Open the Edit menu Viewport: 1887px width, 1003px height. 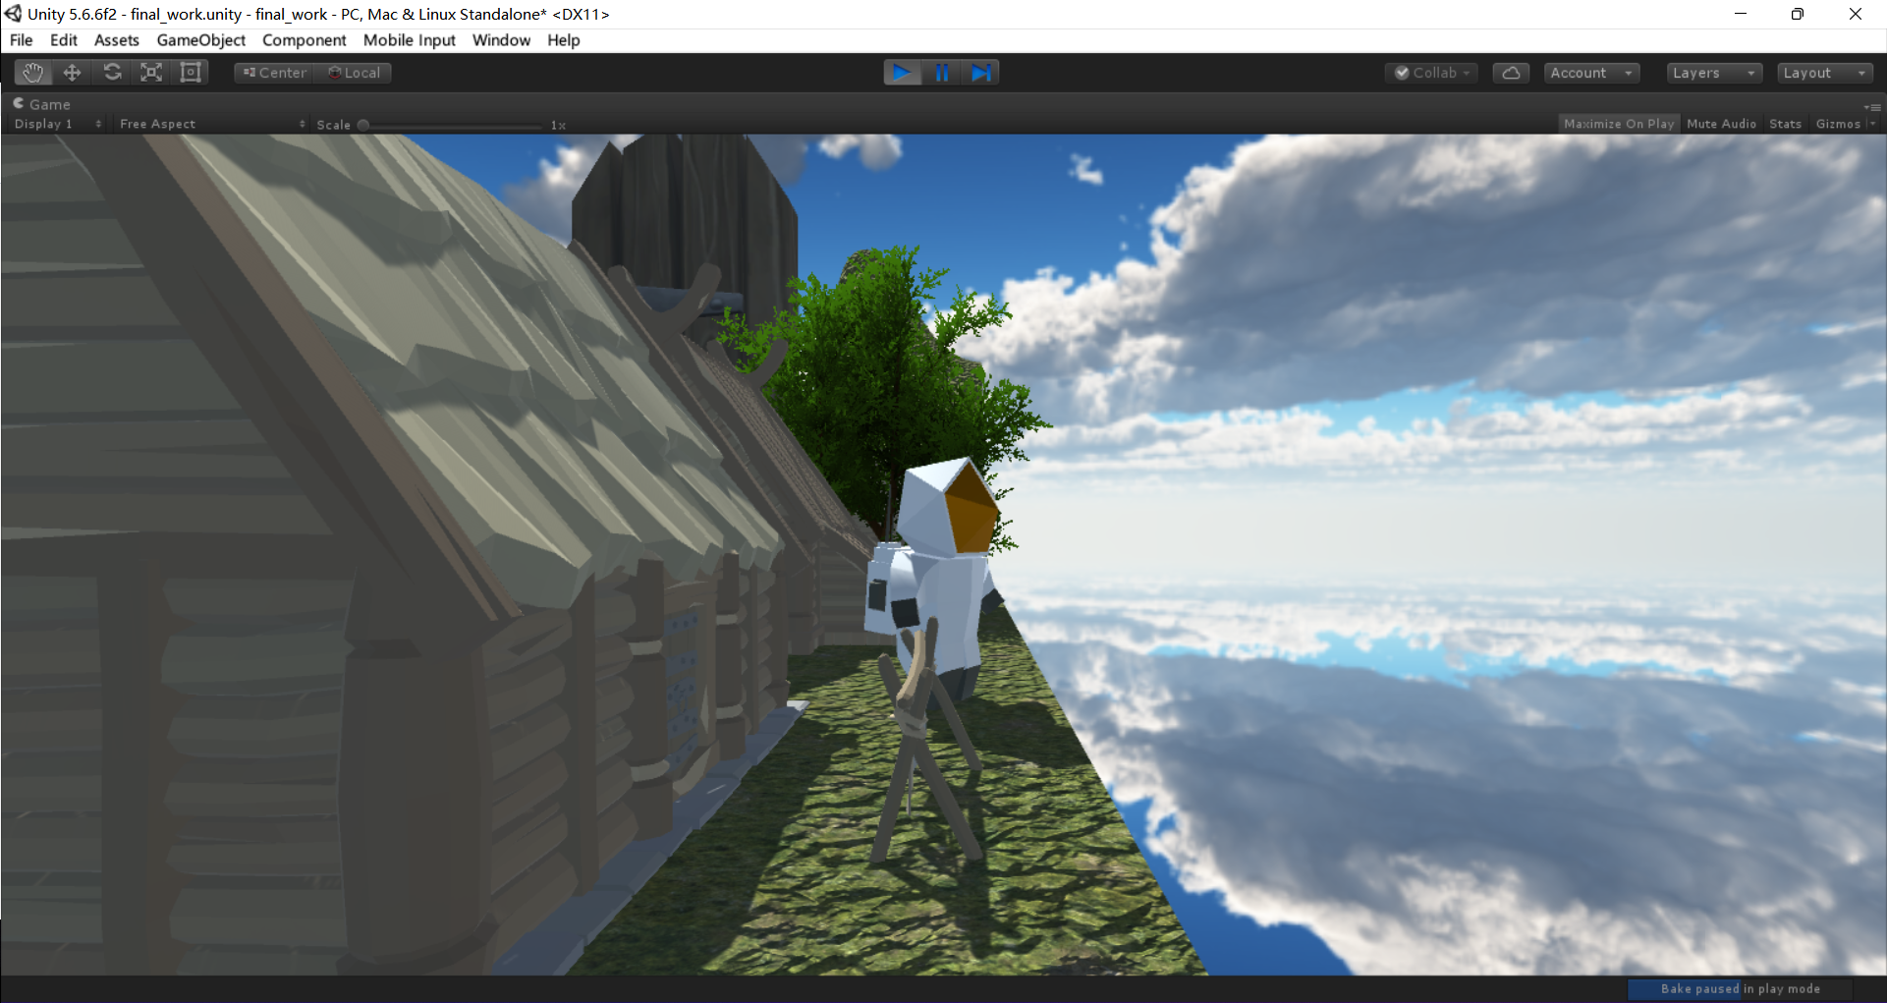tap(64, 40)
